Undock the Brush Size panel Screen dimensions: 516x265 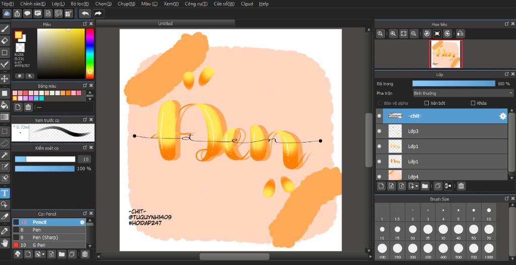(506, 199)
